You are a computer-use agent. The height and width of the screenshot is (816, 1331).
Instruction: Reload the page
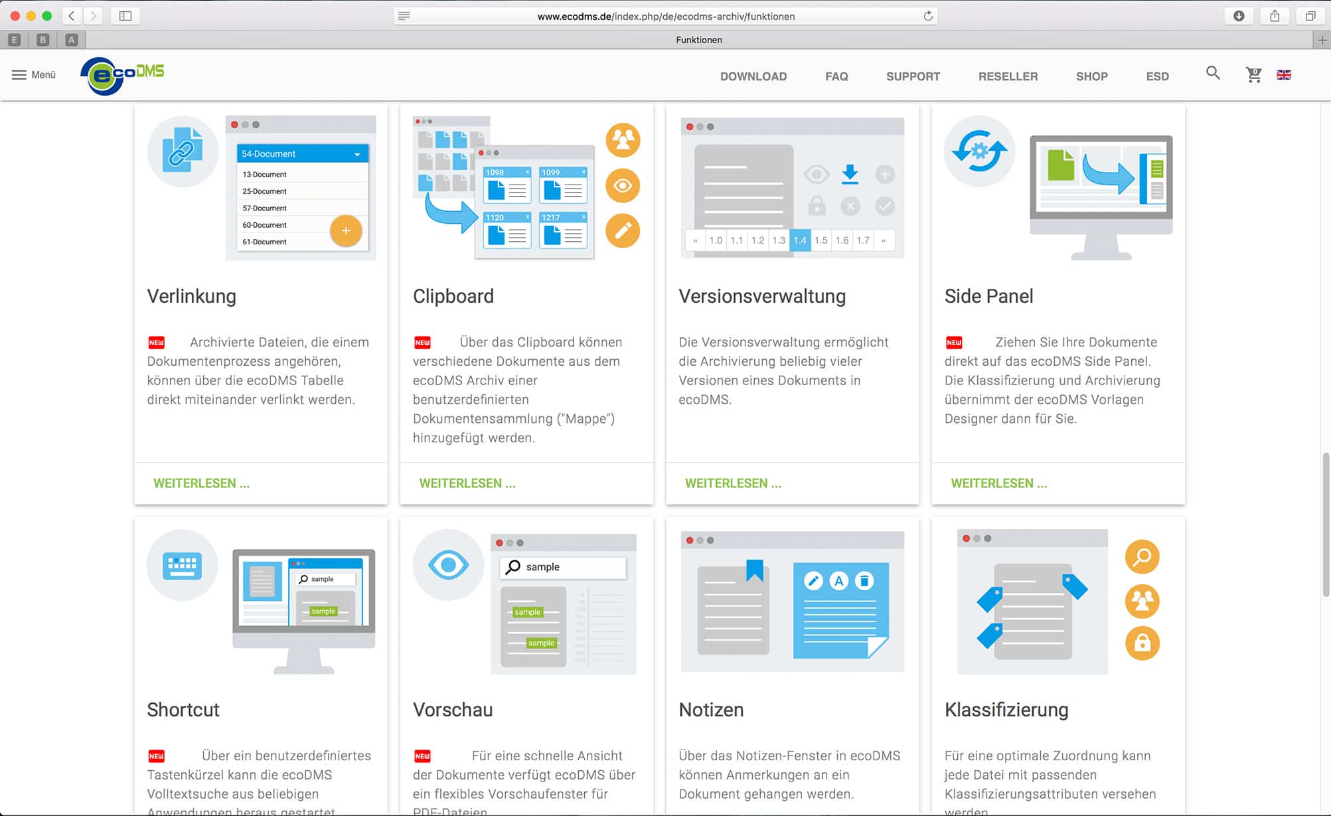coord(928,16)
